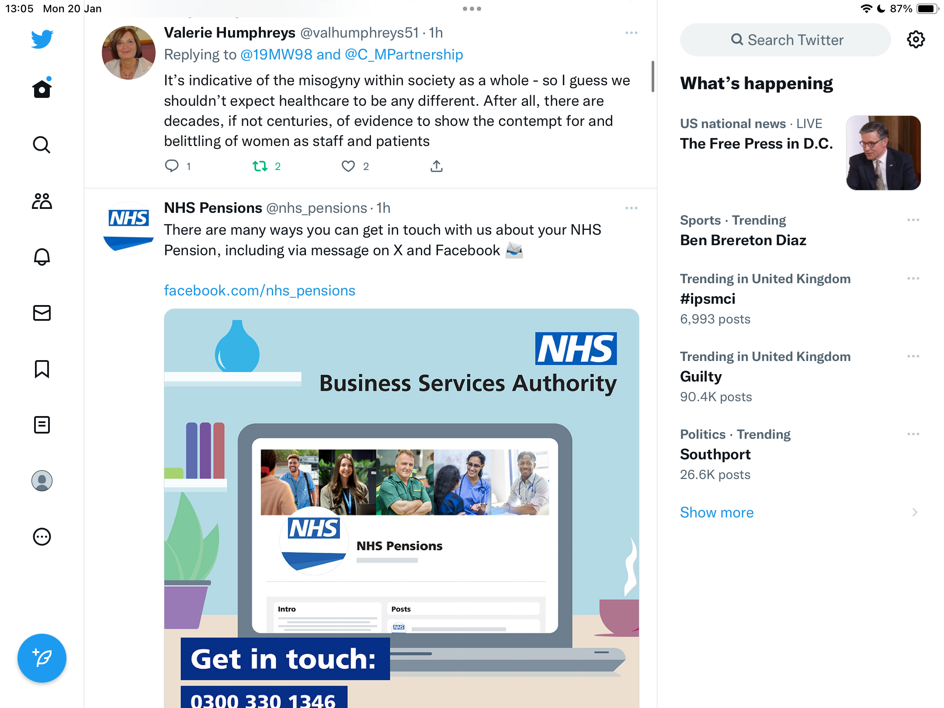
Task: Reply to Valerie Humphreys' tweet
Action: coord(172,166)
